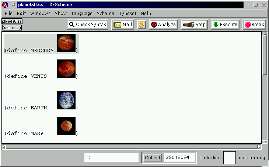Select the Mercury planet image
The image size is (269, 167).
(x=66, y=43)
